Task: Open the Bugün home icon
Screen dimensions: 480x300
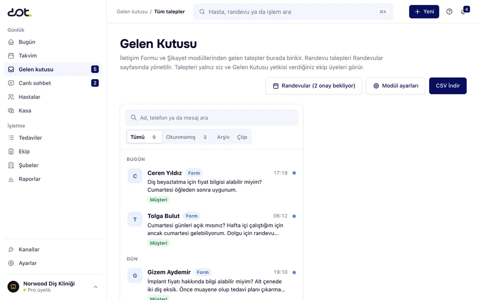Action: (11, 42)
